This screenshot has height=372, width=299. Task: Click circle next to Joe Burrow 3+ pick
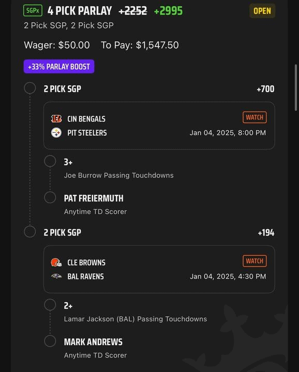click(x=50, y=161)
